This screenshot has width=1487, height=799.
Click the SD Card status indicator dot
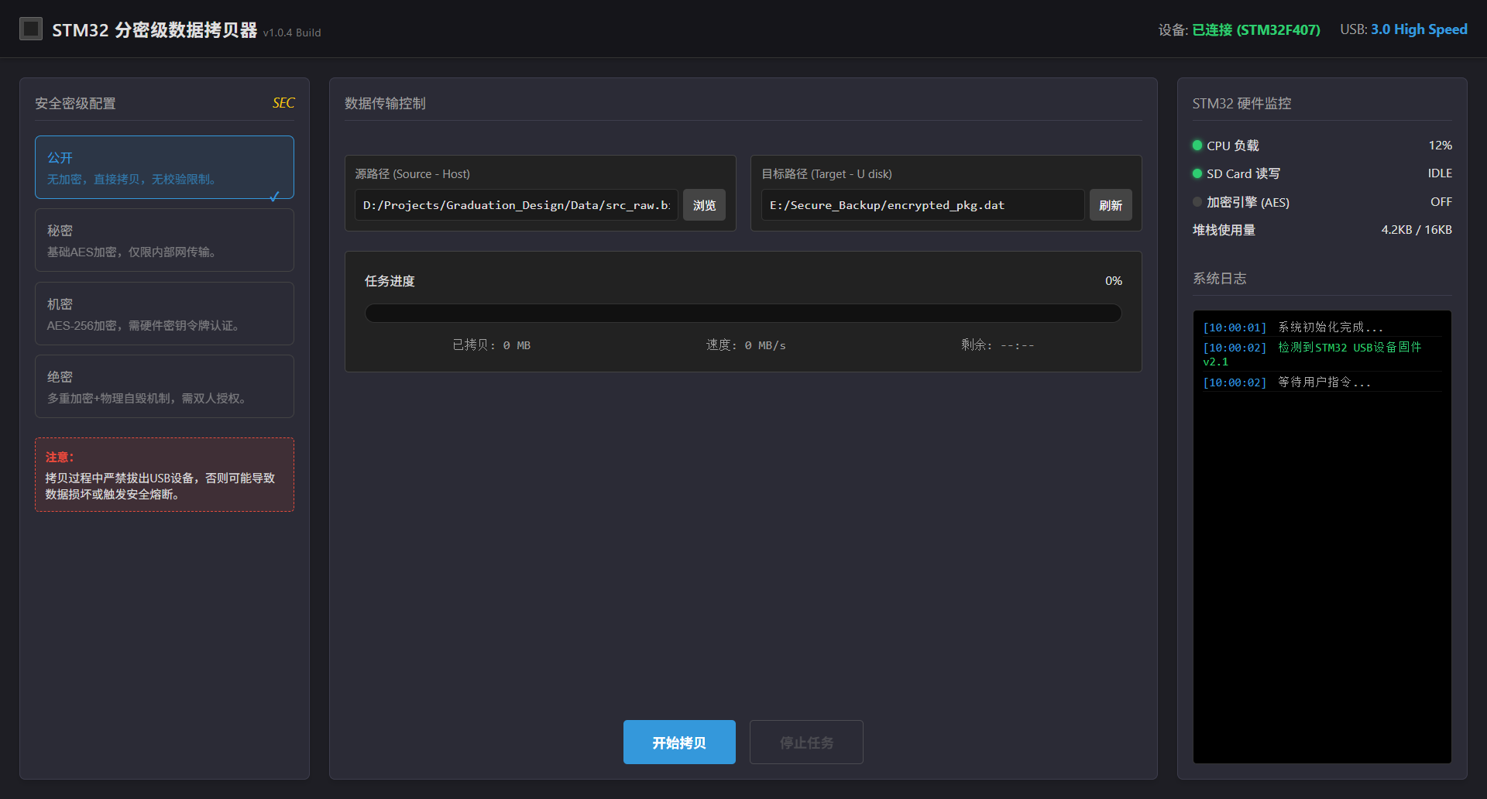(x=1197, y=173)
